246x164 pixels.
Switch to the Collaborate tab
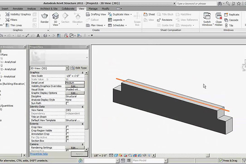[68, 9]
